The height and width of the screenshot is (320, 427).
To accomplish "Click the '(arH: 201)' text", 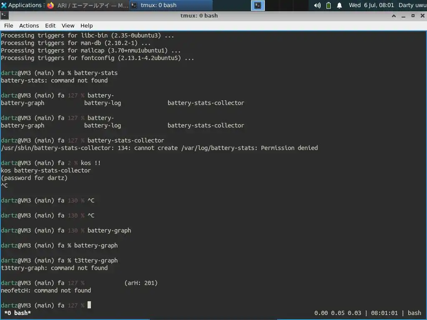I will pos(141,283).
